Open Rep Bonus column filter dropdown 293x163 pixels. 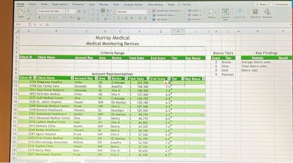point(203,79)
